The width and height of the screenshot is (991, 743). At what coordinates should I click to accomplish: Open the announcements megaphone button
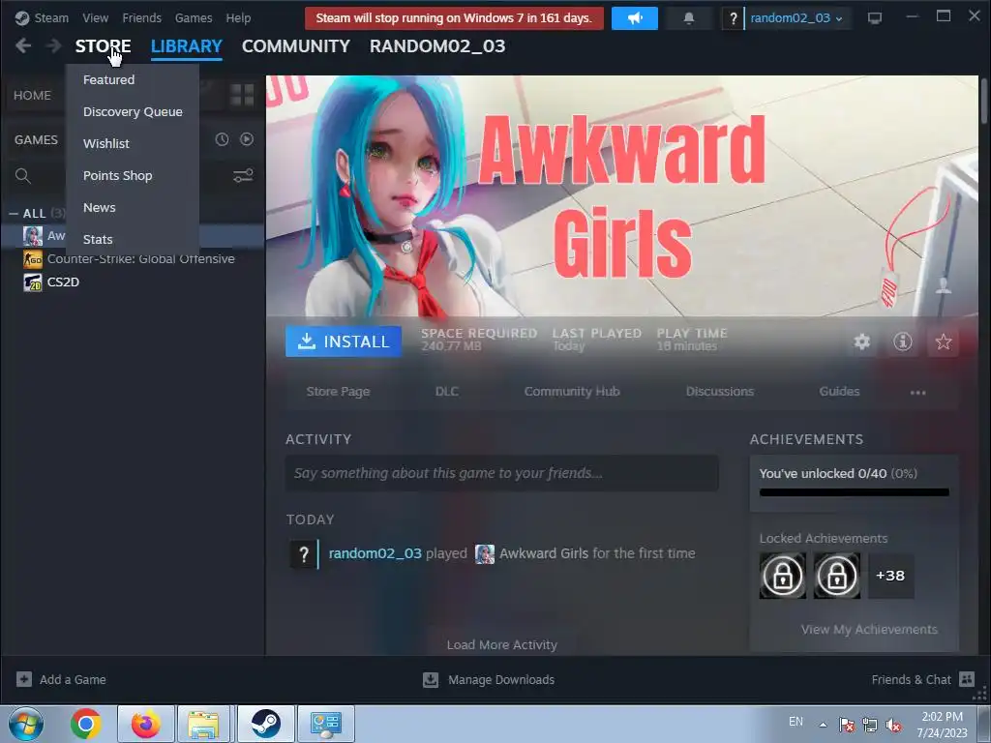(x=635, y=18)
